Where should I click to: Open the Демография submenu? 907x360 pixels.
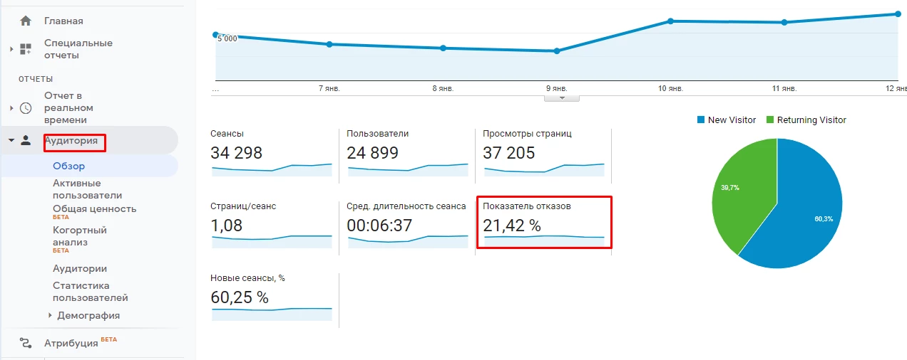coord(88,315)
